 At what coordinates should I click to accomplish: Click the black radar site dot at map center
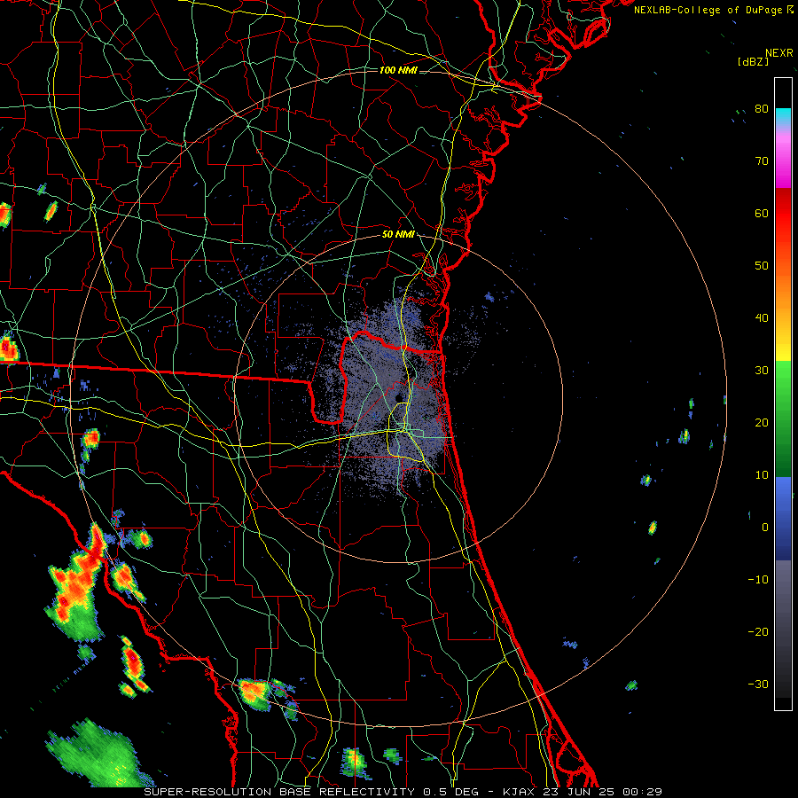tap(399, 397)
